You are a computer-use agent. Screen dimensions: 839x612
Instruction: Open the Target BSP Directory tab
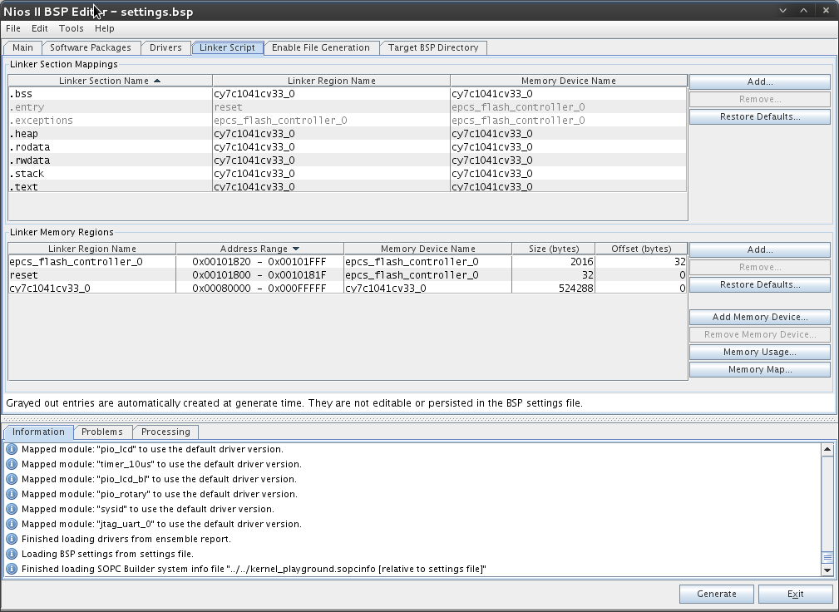tap(433, 47)
